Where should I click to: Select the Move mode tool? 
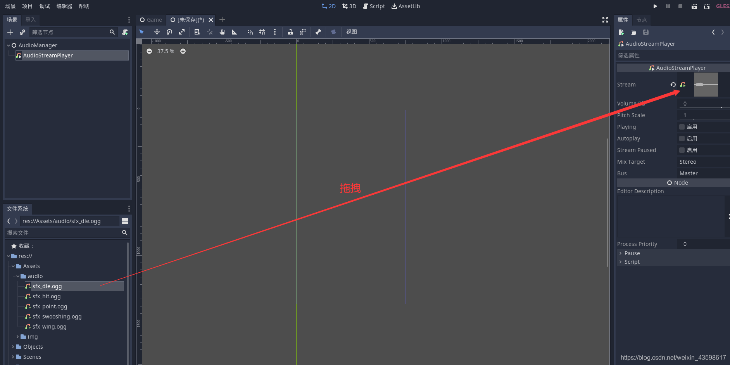click(x=157, y=32)
